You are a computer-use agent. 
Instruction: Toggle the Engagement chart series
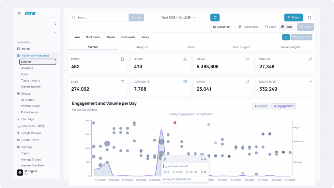(283, 106)
